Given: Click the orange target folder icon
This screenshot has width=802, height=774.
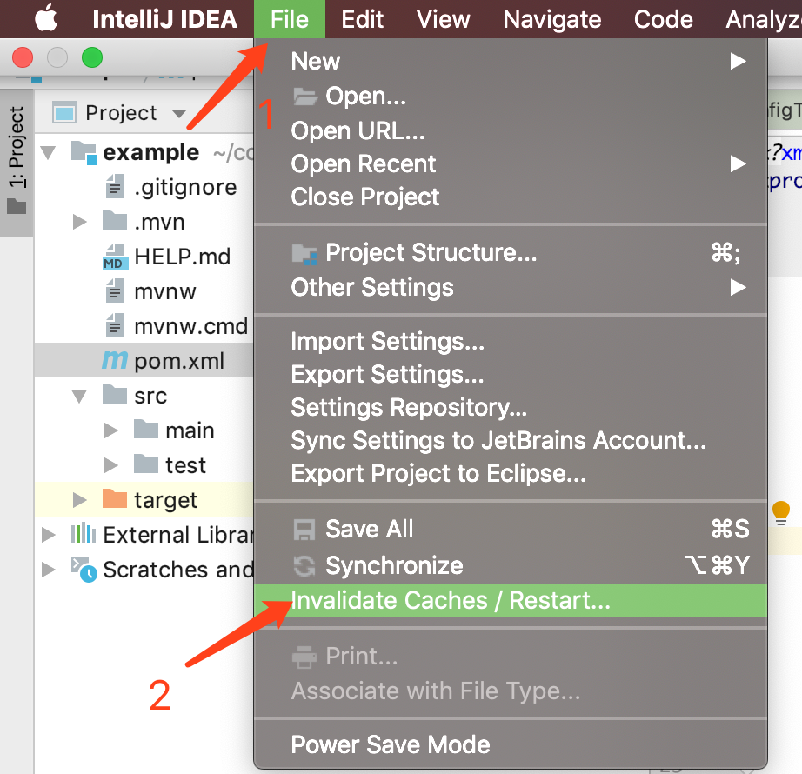Looking at the screenshot, I should click(115, 500).
